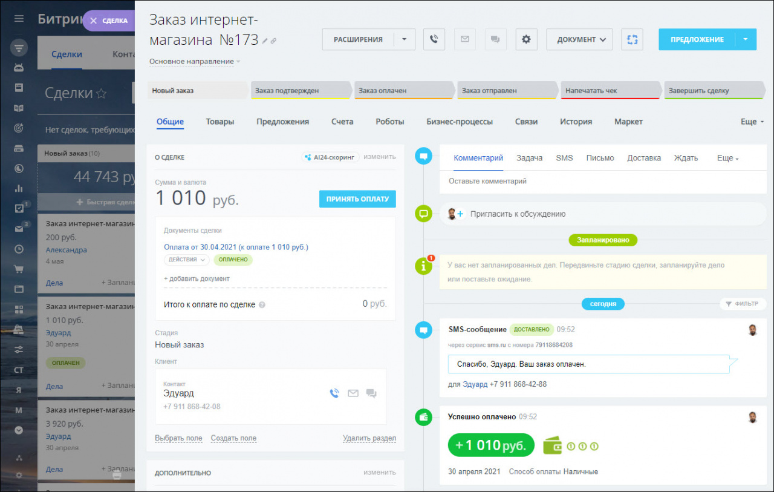This screenshot has width=774, height=492.
Task: Switch to the Предложения tab
Action: coord(282,122)
